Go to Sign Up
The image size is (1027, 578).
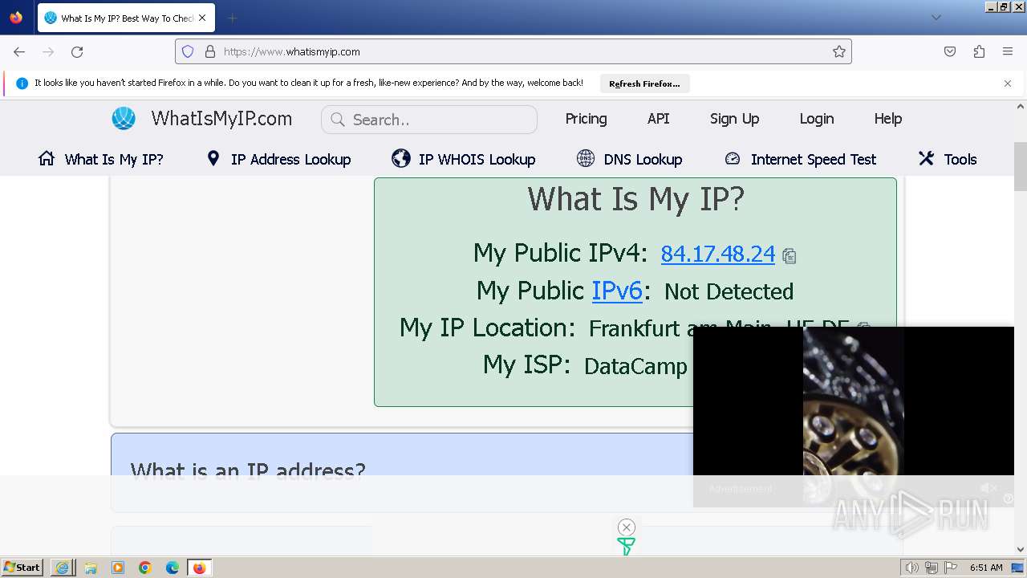click(734, 119)
